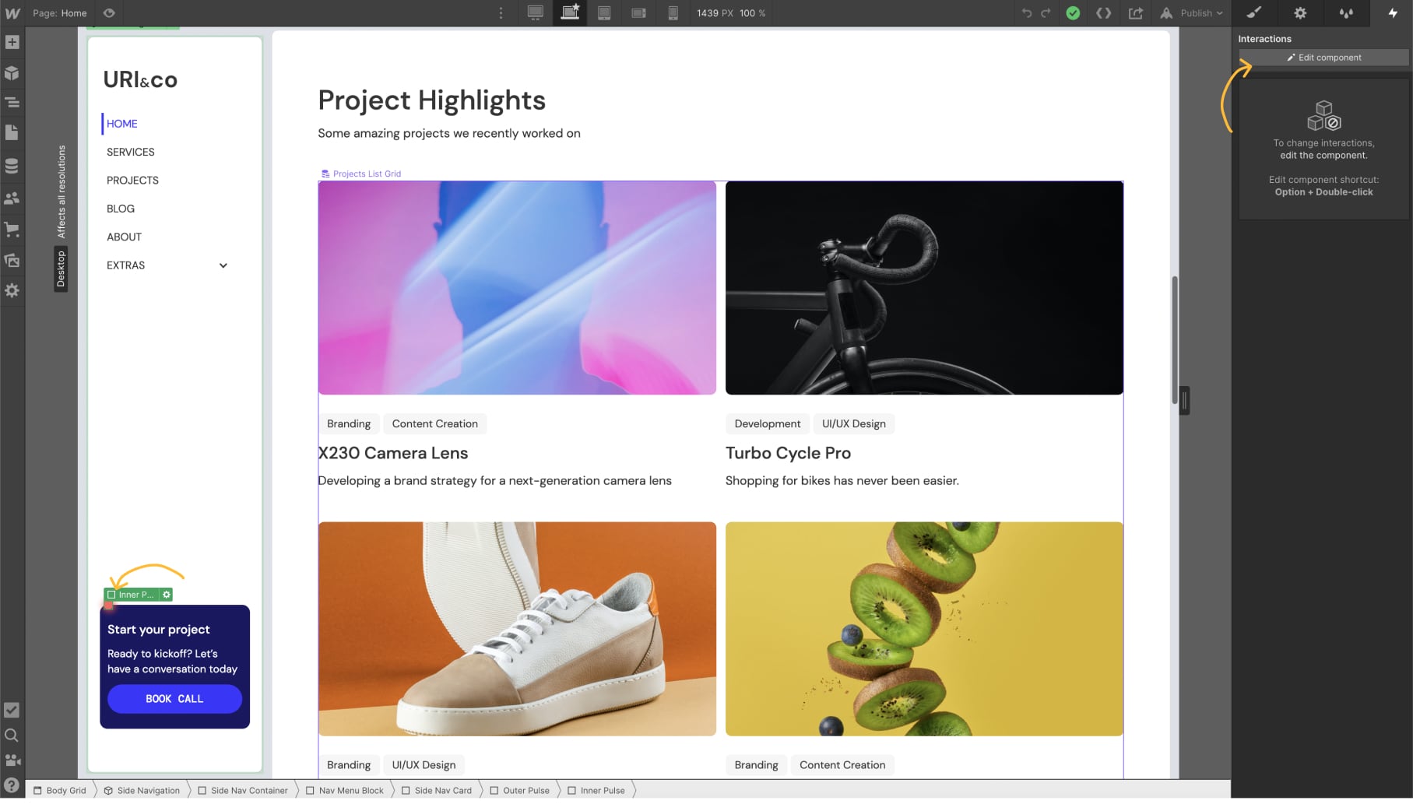This screenshot has width=1413, height=804.
Task: Open the CMS Collections panel
Action: pyautogui.click(x=12, y=166)
